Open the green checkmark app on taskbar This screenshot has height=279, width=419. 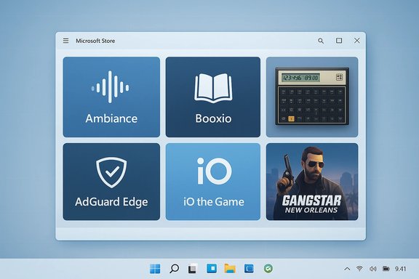pyautogui.click(x=268, y=268)
